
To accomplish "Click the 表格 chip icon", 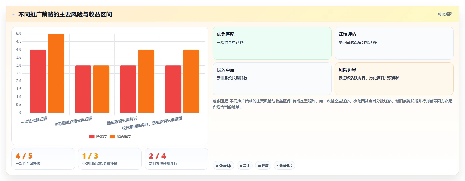I will pyautogui.click(x=241, y=166).
